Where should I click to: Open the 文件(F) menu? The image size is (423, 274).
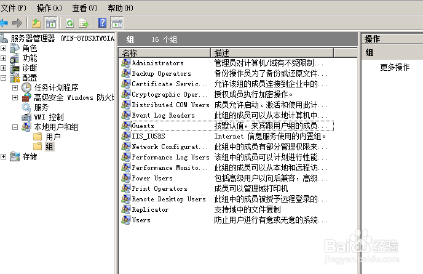click(14, 8)
